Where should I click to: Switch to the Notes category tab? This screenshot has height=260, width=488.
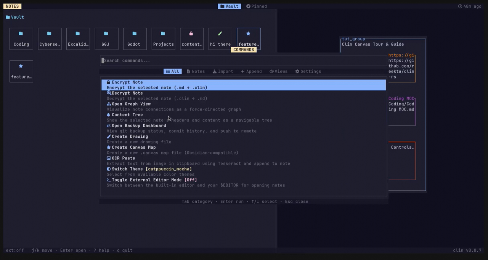[196, 71]
